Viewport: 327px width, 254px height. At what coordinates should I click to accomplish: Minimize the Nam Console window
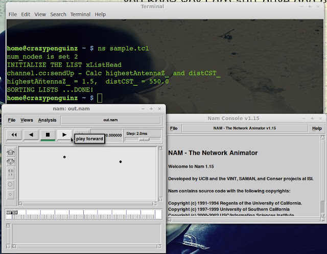(x=304, y=119)
